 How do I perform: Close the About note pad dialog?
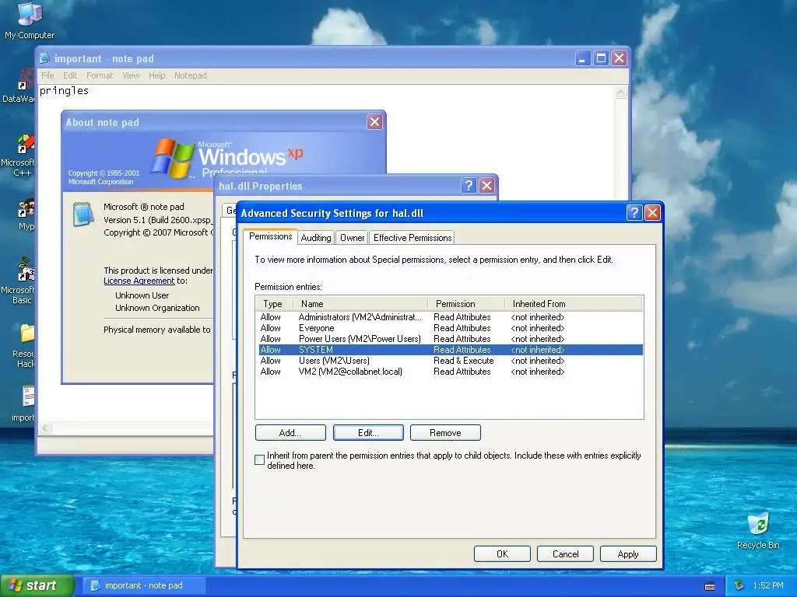pos(374,122)
